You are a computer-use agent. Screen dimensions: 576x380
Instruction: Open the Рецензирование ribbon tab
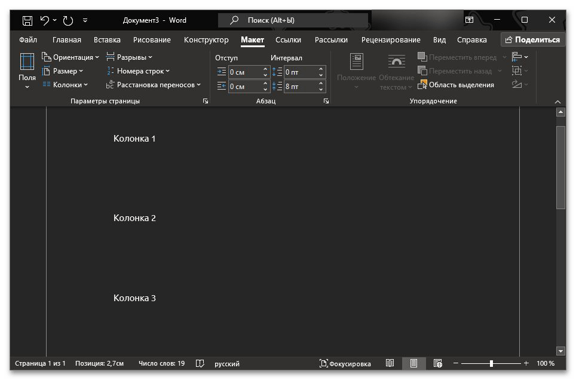click(x=391, y=40)
